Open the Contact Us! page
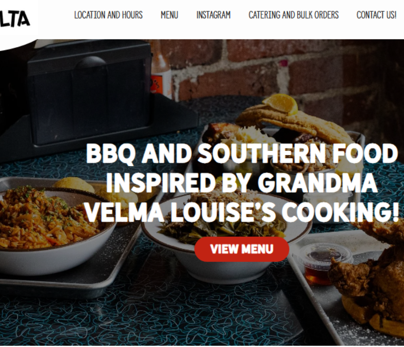This screenshot has width=404, height=347. click(x=376, y=15)
